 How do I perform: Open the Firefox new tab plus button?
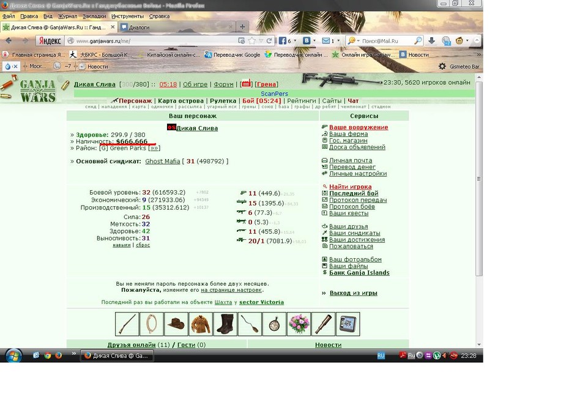pyautogui.click(x=242, y=26)
